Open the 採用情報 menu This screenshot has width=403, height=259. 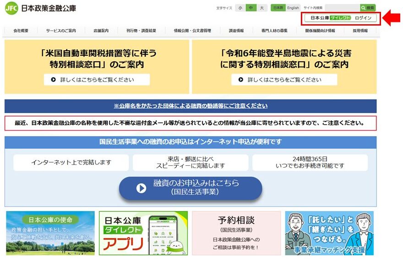360,31
